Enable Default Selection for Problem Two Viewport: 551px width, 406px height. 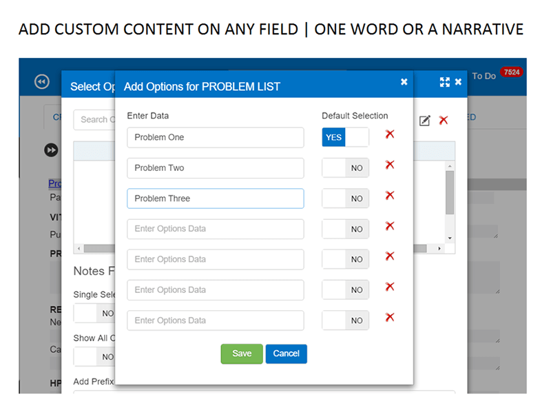tap(345, 168)
